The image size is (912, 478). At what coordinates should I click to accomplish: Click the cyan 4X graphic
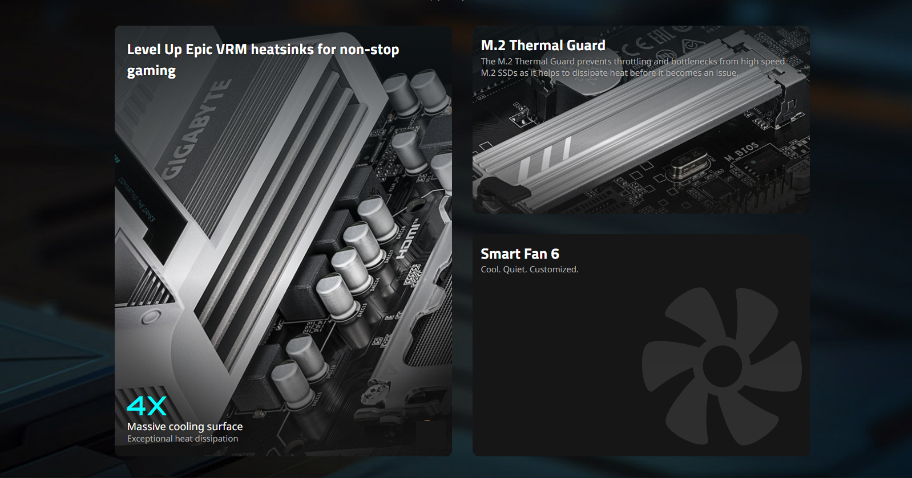[147, 406]
